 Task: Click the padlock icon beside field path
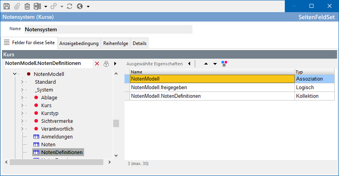click(x=106, y=63)
